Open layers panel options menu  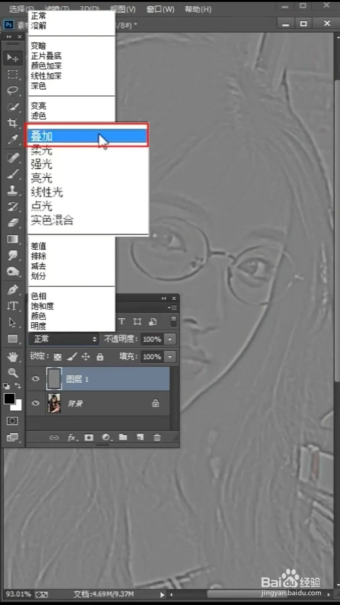[173, 308]
